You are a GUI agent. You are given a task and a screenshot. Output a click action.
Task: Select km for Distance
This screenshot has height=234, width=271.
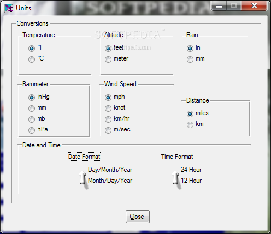click(x=190, y=125)
